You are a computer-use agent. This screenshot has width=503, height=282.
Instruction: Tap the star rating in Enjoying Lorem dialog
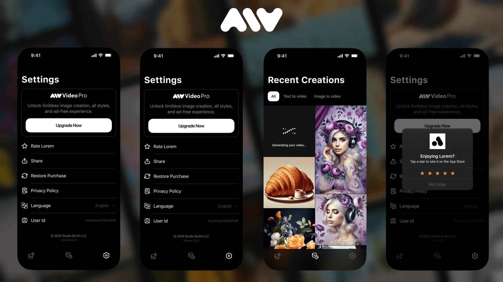coord(437,173)
